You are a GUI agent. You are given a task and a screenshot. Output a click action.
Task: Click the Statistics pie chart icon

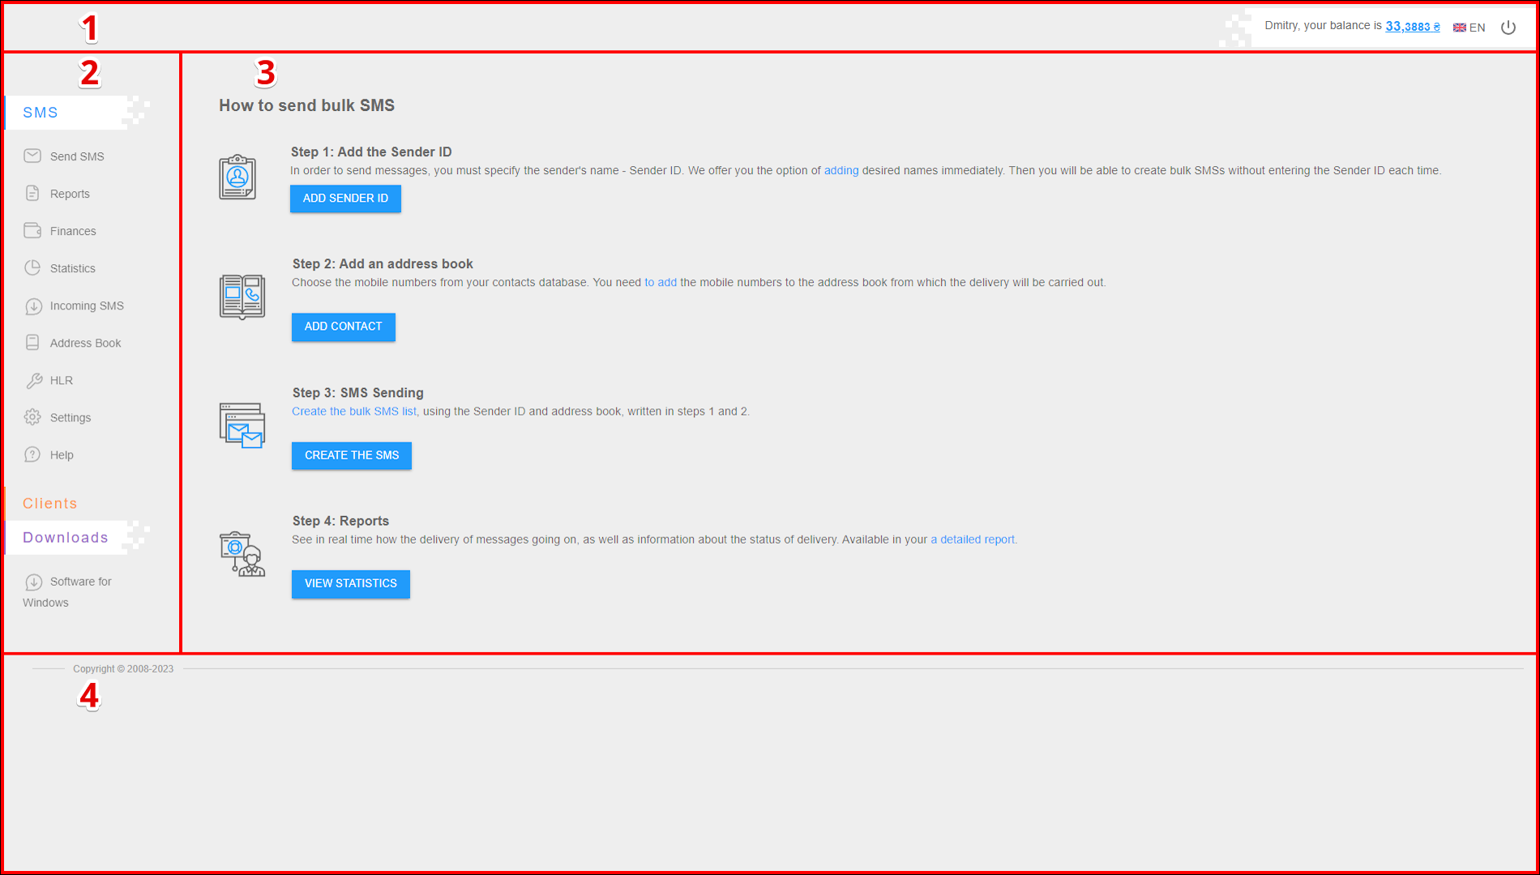32,267
